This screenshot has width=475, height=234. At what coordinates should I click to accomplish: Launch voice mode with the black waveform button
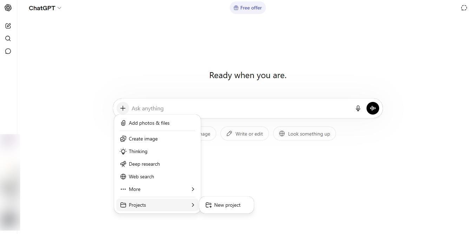(x=373, y=108)
